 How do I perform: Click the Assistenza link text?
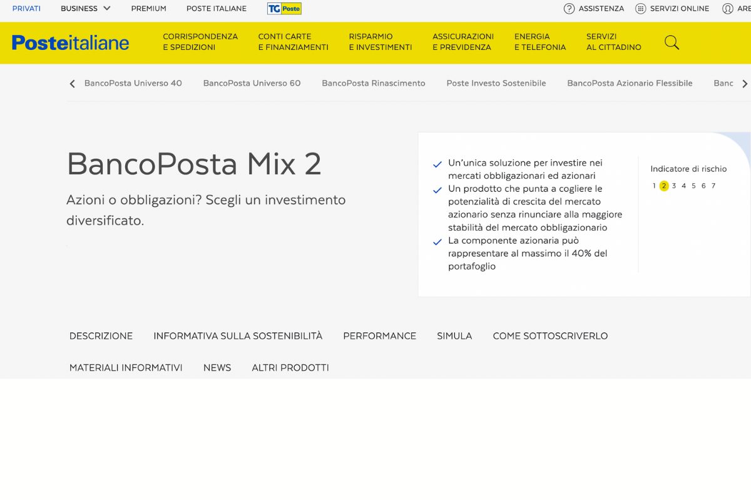pos(601,9)
